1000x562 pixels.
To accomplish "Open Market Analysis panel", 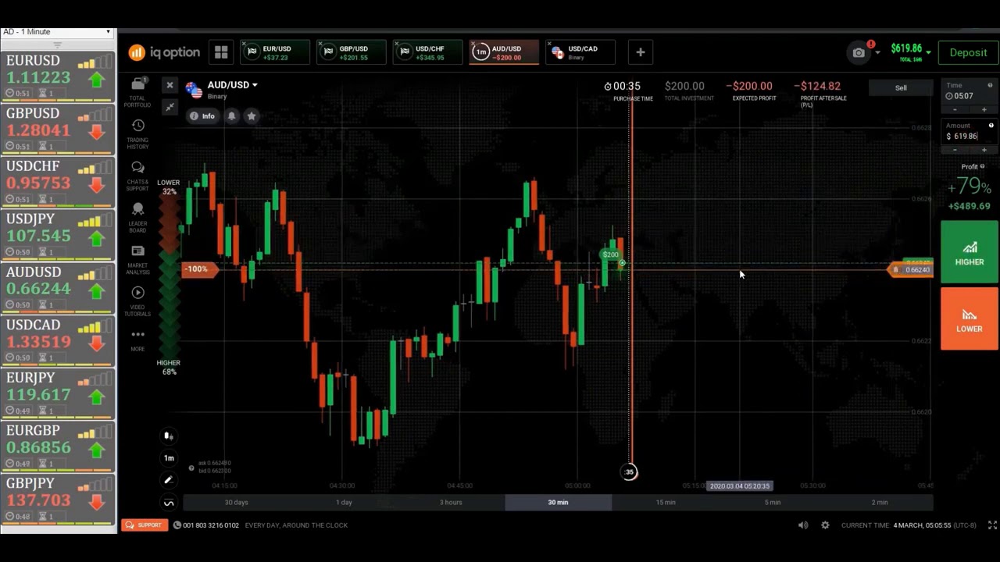I will 137,260.
